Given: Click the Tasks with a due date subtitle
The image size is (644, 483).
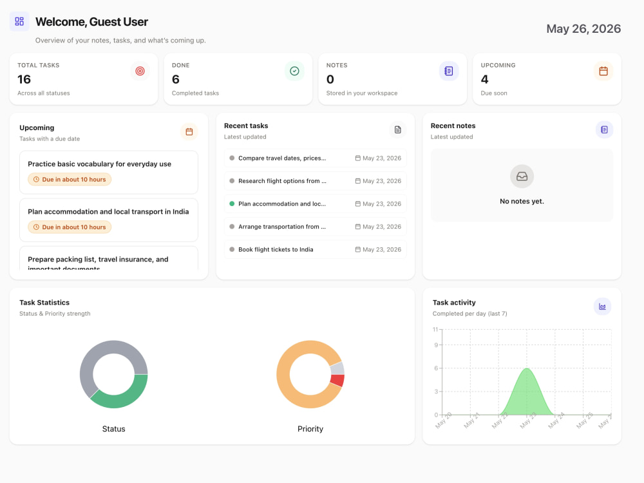Looking at the screenshot, I should pyautogui.click(x=50, y=139).
